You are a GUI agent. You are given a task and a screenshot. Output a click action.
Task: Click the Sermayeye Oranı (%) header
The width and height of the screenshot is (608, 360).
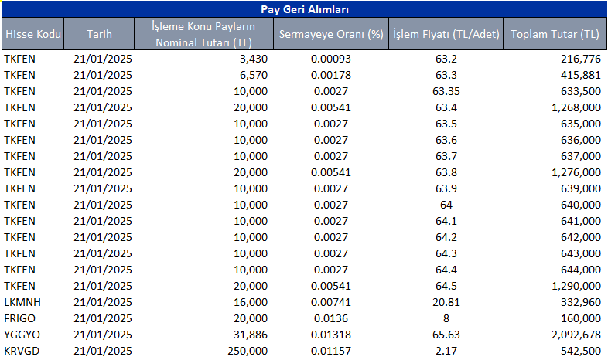(333, 35)
